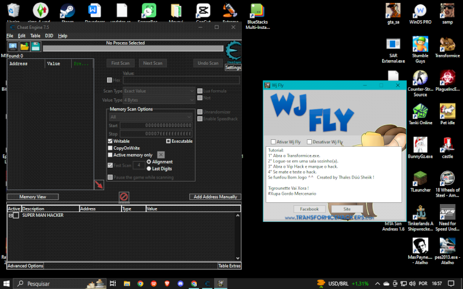This screenshot has width=463, height=289.
Task: Open the Table menu
Action: tap(35, 36)
